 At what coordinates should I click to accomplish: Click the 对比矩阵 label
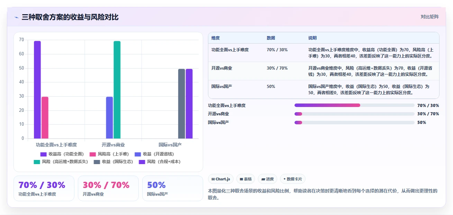(x=429, y=17)
